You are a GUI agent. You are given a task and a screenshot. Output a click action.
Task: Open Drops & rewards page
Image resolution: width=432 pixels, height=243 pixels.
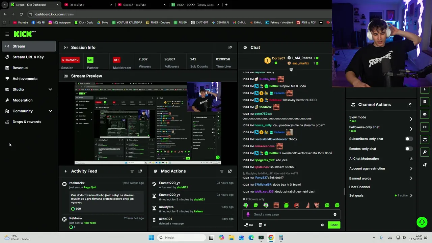point(29,122)
